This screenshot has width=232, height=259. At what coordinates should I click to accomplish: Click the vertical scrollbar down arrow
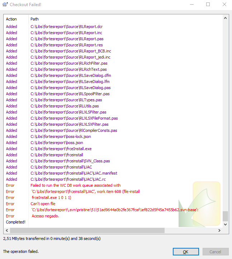(x=225, y=225)
